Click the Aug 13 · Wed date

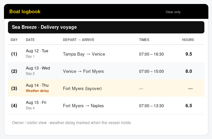tap(38, 68)
